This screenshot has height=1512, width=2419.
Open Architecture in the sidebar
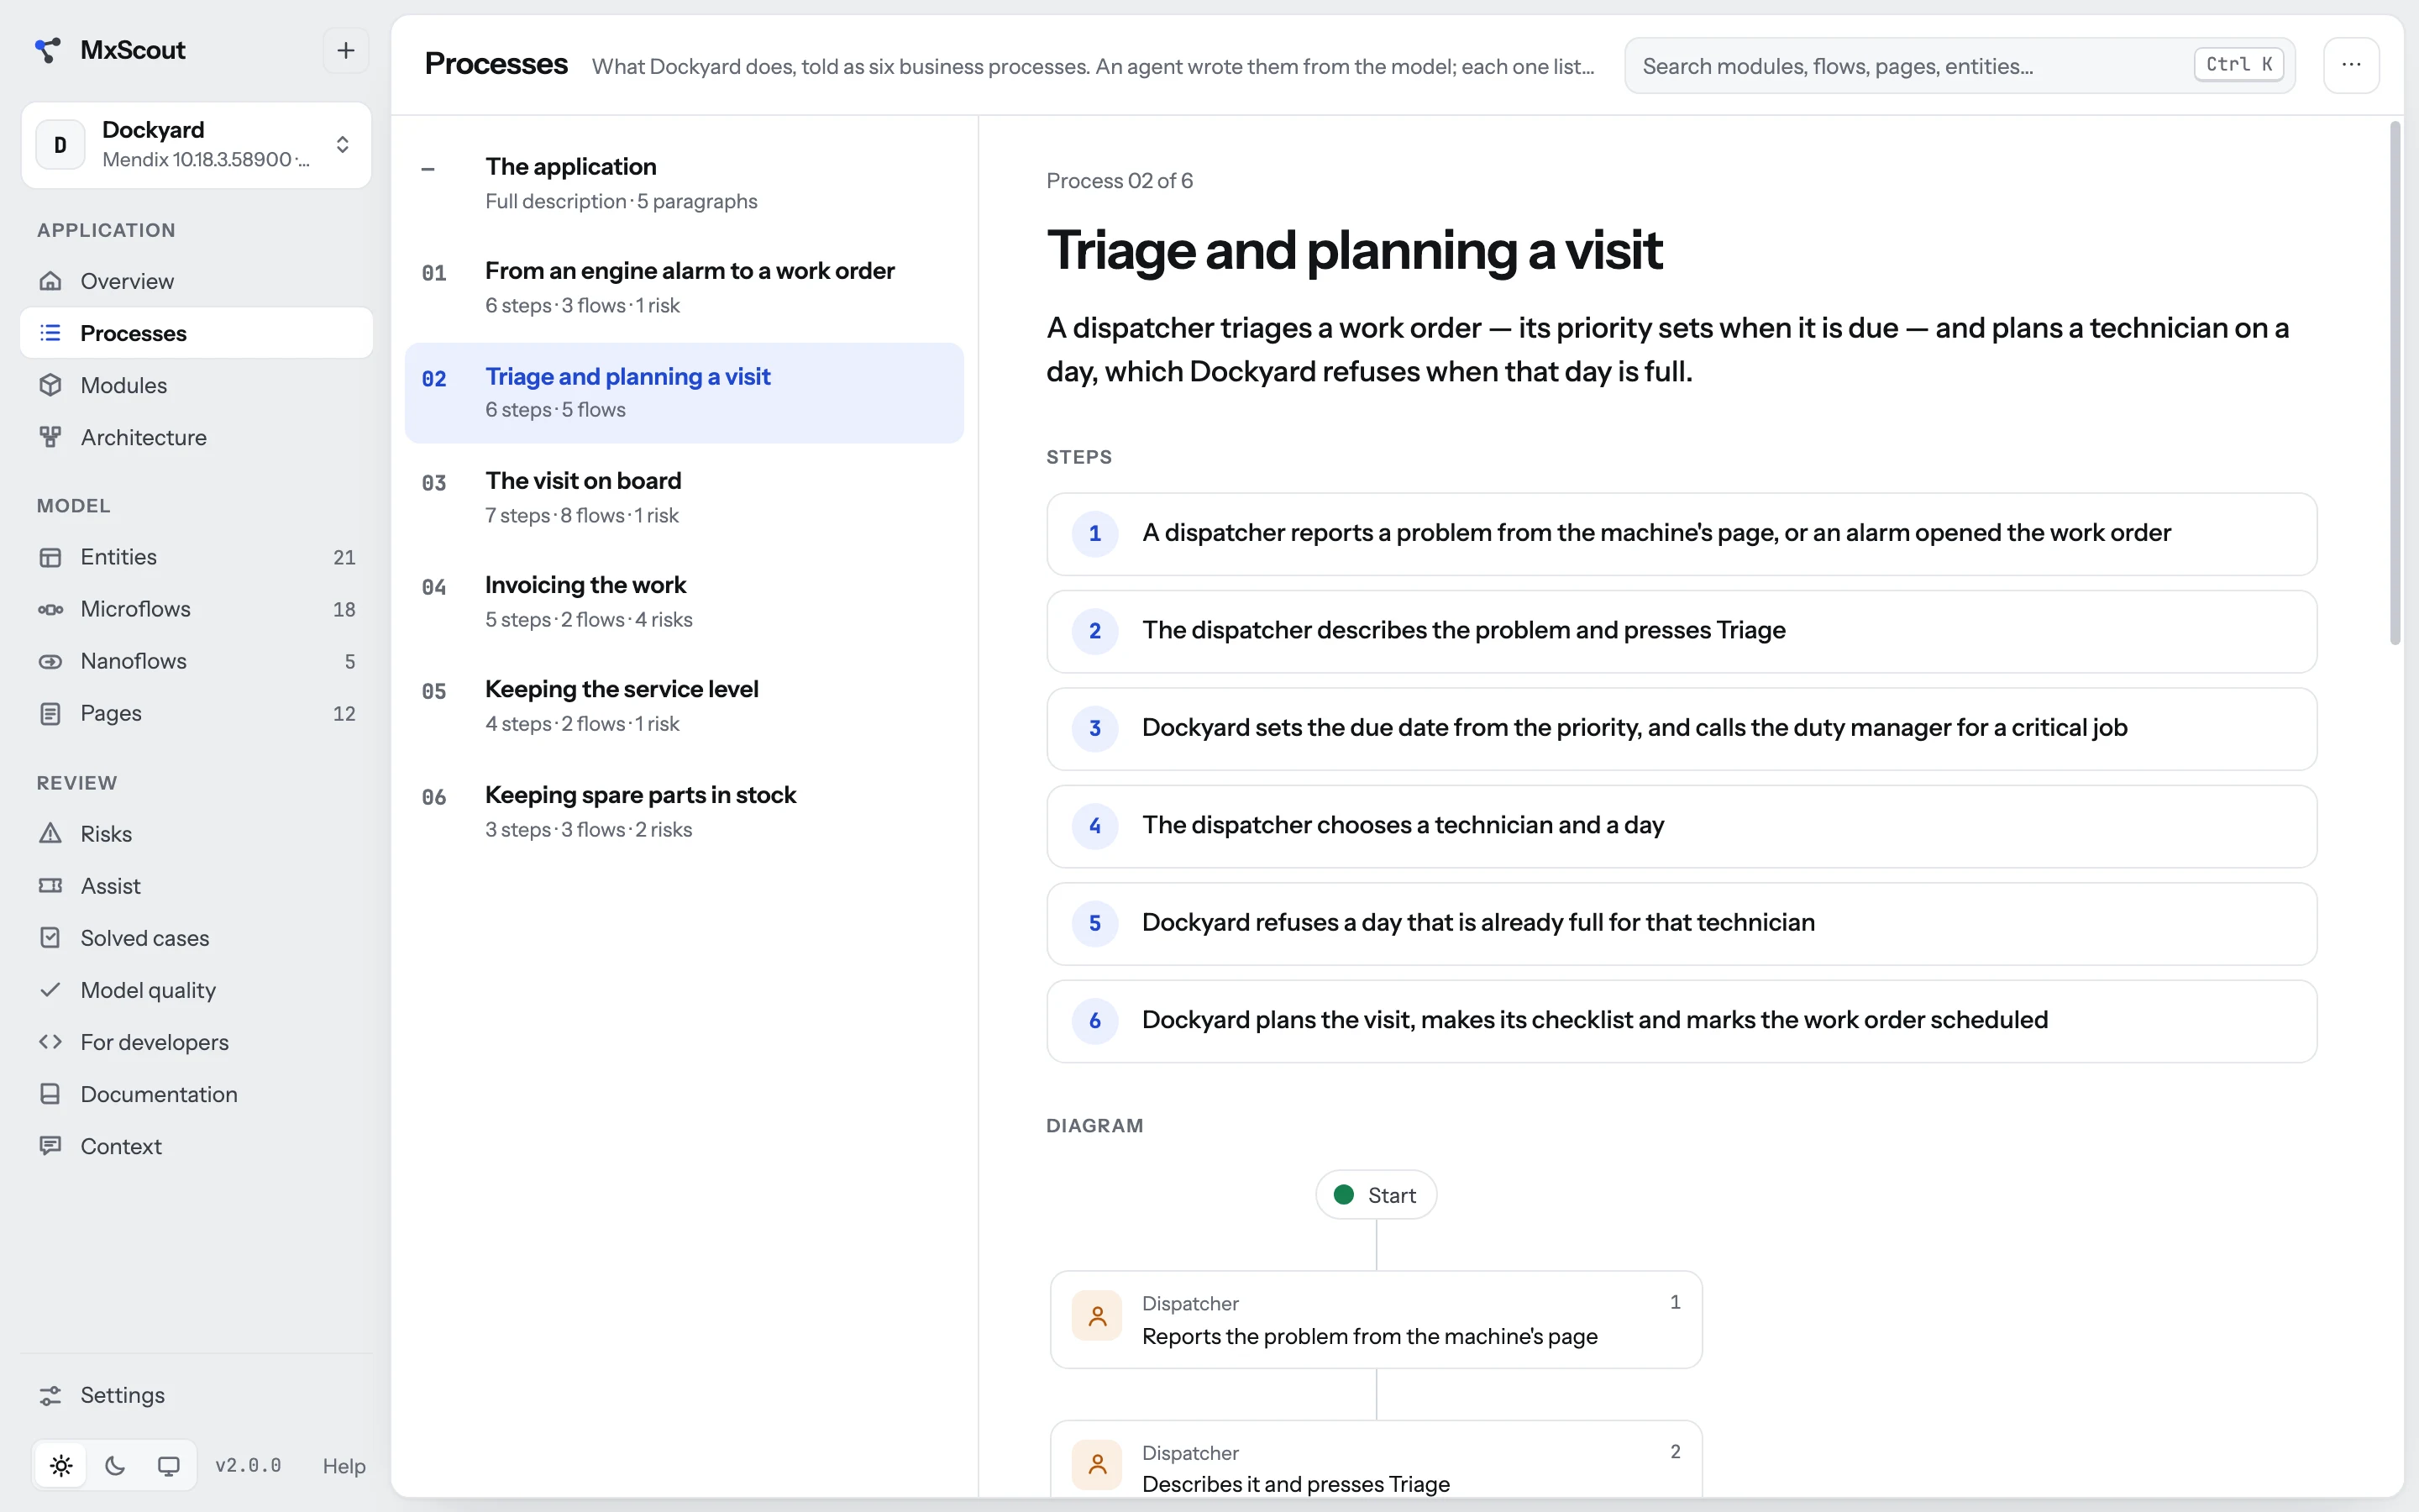click(196, 437)
